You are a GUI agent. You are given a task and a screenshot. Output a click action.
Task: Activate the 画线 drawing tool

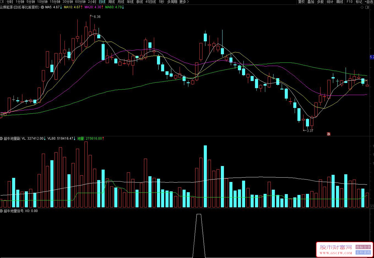[x=340, y=2]
